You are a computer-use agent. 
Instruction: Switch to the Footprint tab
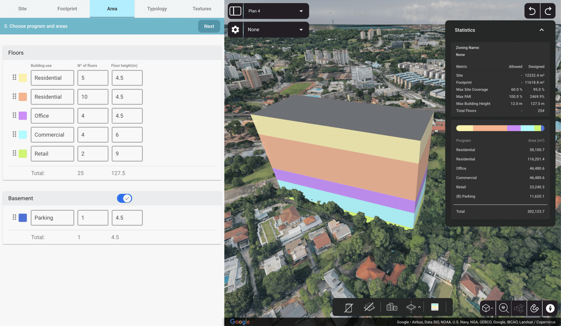[67, 9]
